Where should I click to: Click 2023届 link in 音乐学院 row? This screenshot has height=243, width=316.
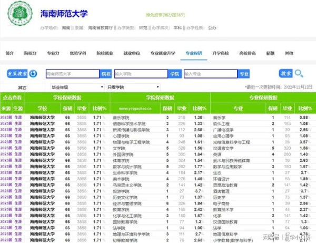(6, 118)
